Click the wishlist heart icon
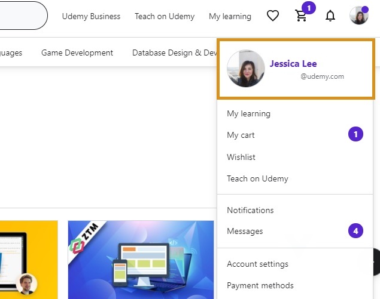380x299 pixels. pyautogui.click(x=273, y=16)
